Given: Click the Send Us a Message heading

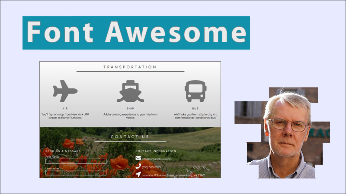Looking at the screenshot, I should pos(63,151).
